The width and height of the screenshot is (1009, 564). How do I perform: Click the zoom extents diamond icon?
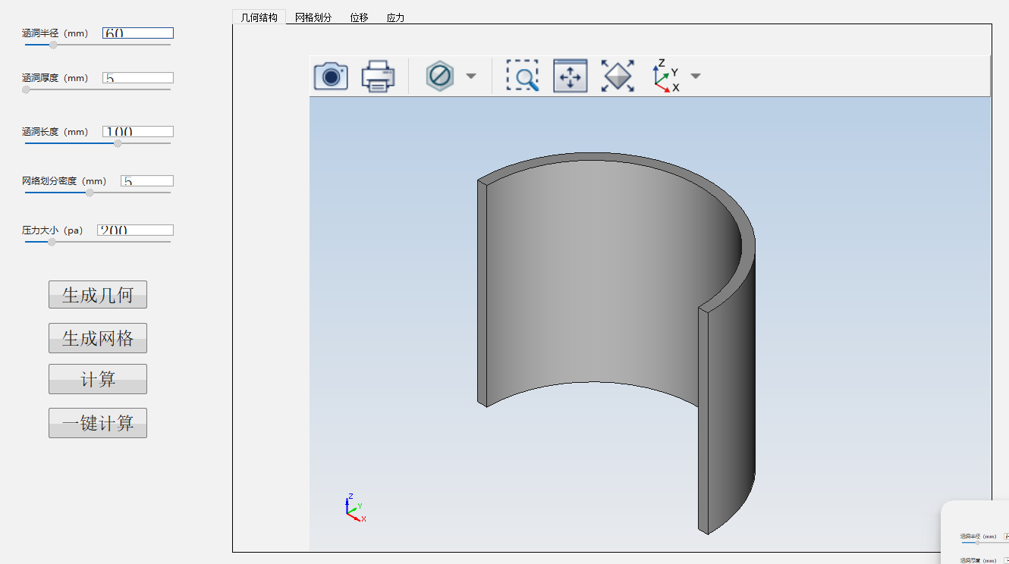tap(618, 77)
